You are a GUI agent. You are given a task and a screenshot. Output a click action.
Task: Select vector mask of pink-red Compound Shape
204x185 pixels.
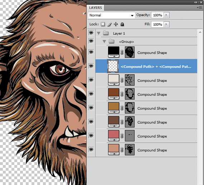point(130,136)
